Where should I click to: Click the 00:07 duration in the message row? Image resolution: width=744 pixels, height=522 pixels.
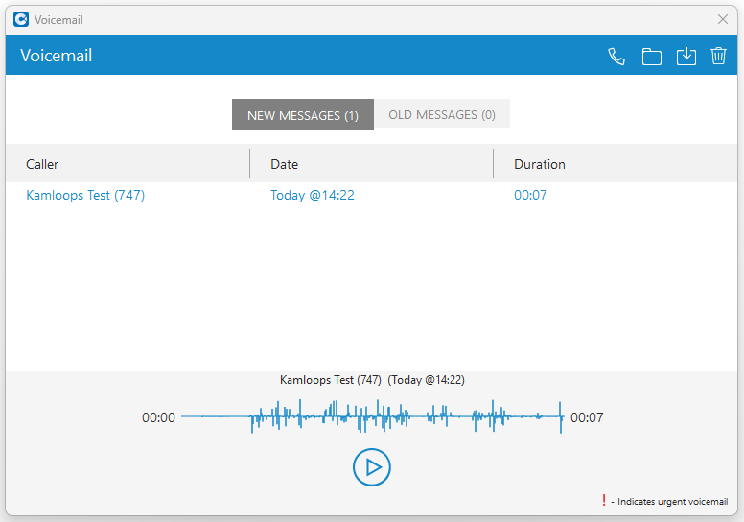tap(530, 196)
